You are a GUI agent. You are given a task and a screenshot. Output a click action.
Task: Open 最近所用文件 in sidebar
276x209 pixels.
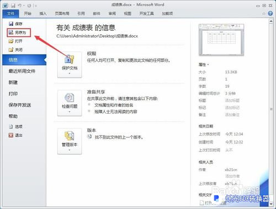coord(22,71)
